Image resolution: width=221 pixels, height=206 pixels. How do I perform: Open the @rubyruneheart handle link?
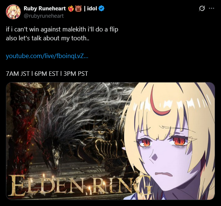click(x=44, y=16)
